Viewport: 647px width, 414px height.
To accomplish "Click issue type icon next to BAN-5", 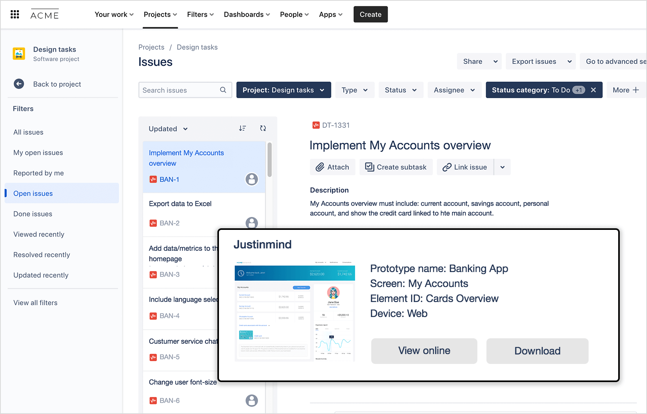I will tap(153, 357).
